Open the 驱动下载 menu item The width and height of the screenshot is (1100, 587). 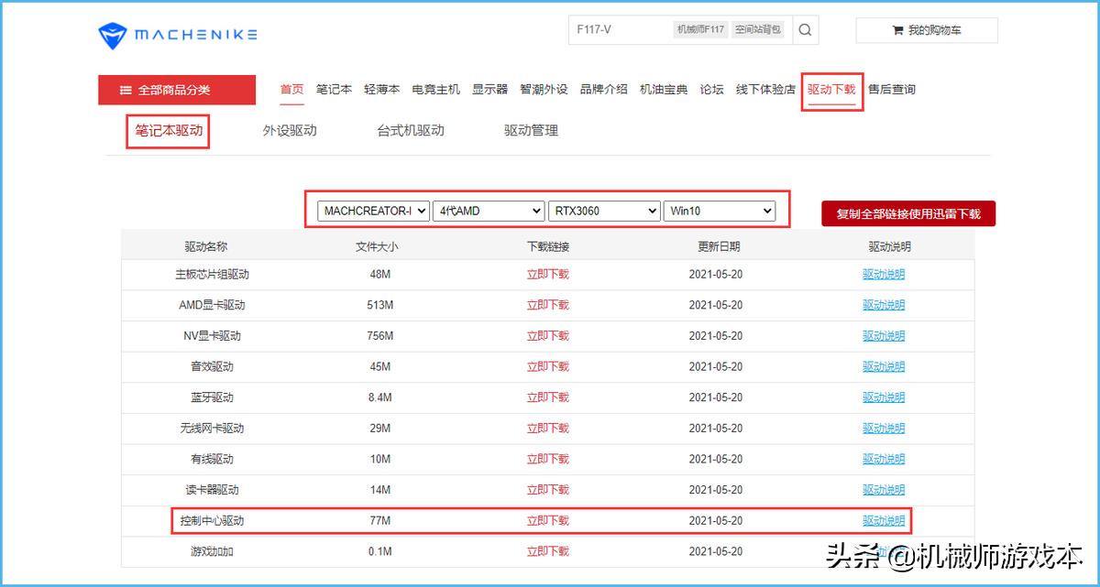coord(831,89)
